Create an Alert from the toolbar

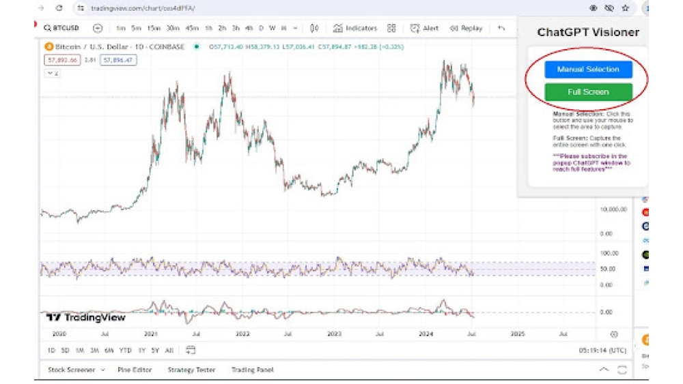tap(424, 28)
